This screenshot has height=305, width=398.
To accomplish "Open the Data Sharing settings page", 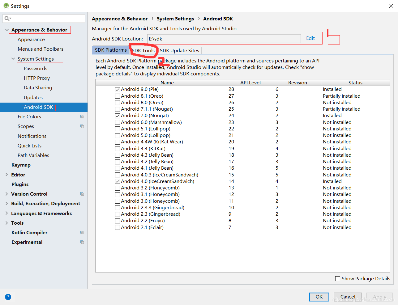I will [38, 87].
